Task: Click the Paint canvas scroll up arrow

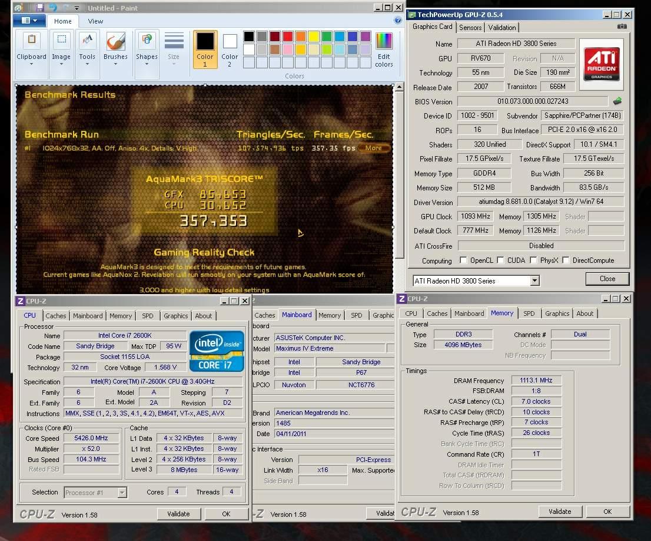Action: click(399, 87)
